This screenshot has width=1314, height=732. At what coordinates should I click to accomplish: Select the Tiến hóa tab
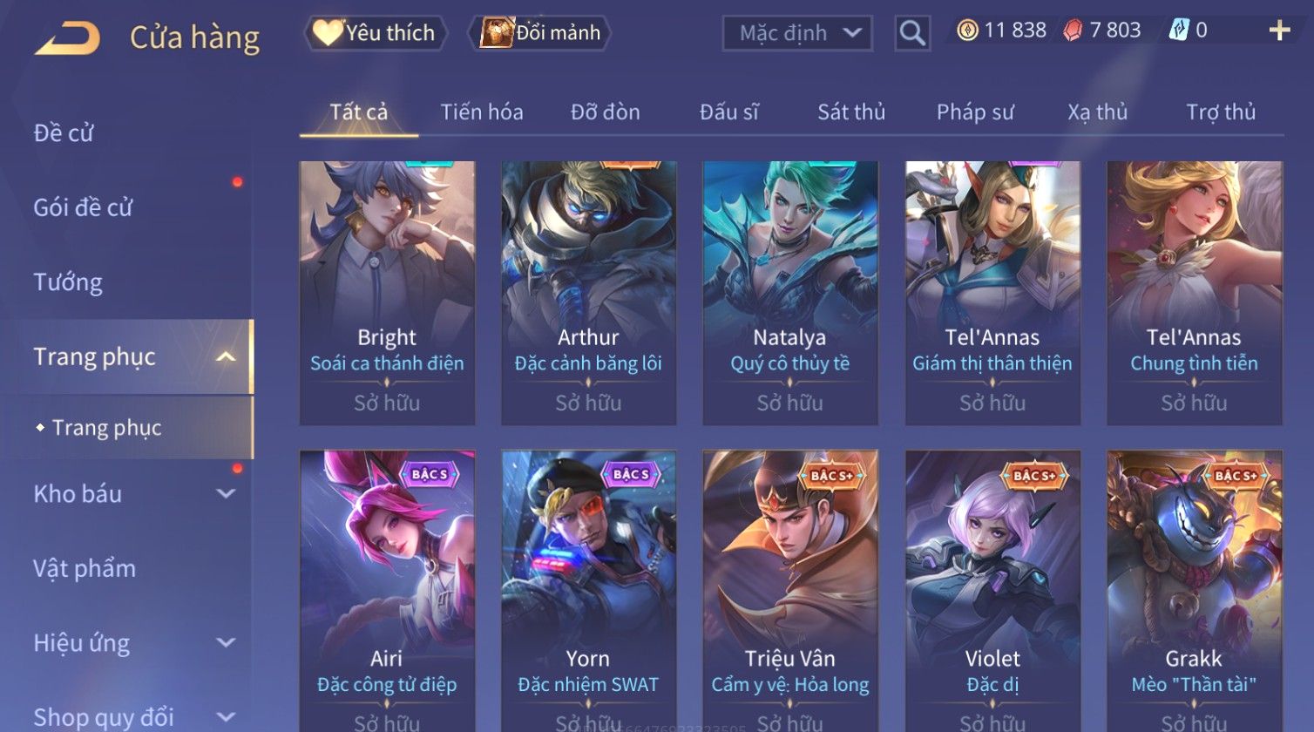(x=481, y=112)
